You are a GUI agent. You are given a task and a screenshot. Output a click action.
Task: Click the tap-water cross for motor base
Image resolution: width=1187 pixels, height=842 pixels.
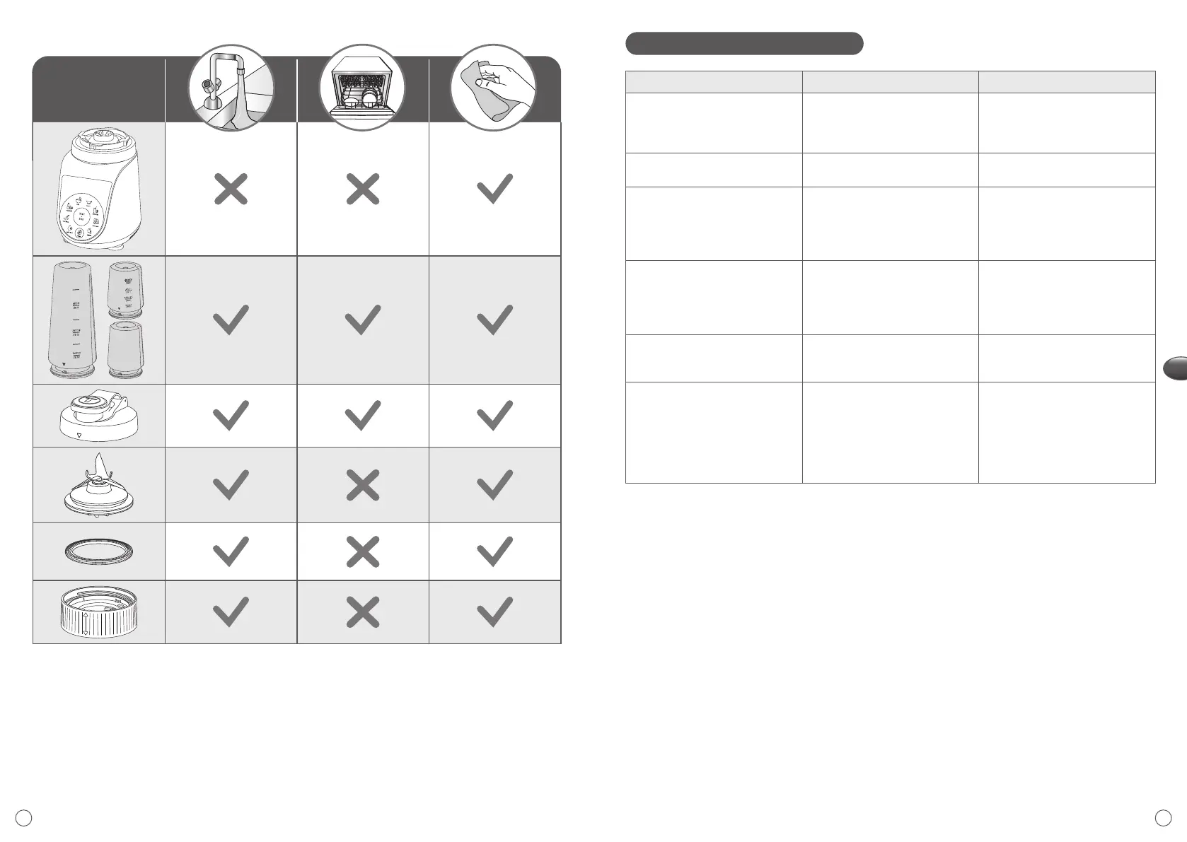click(231, 189)
